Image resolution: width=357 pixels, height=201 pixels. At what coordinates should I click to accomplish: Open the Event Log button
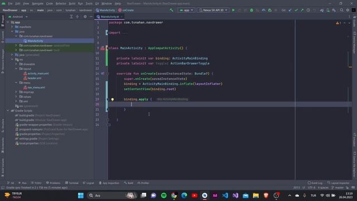(315, 183)
